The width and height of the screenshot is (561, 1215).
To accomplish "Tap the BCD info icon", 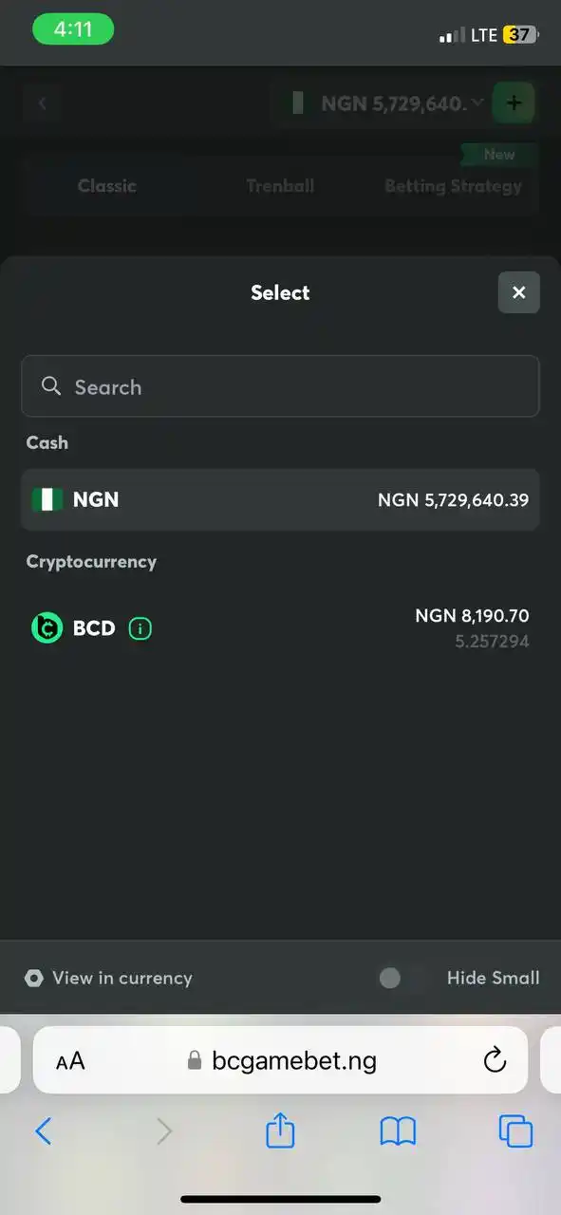I will click(140, 628).
